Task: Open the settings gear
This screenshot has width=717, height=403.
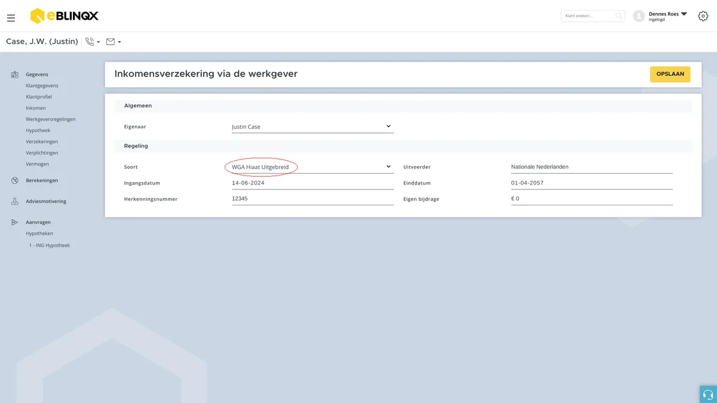Action: tap(703, 16)
